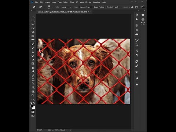Viewport: 176px width, 132px height.
Task: Reset default foreground and background colors
Action: pos(31,103)
